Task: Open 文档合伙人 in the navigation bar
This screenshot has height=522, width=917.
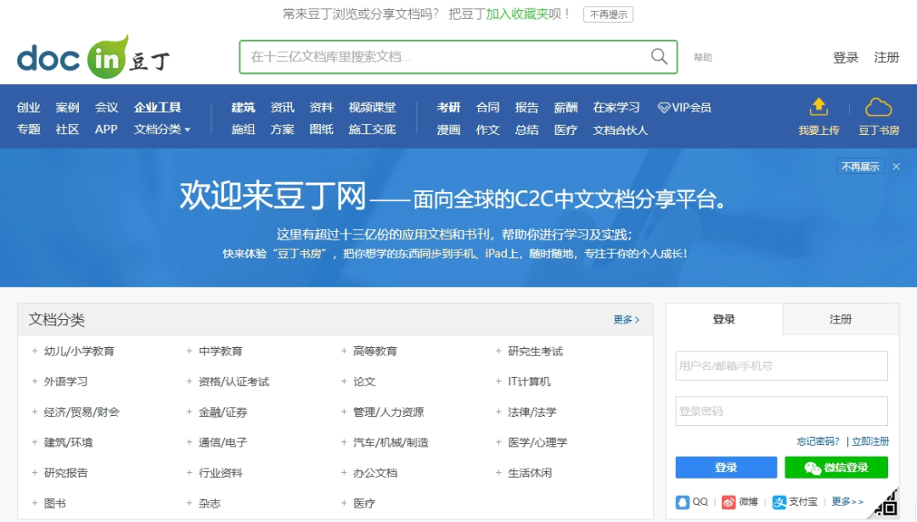Action: [x=621, y=130]
